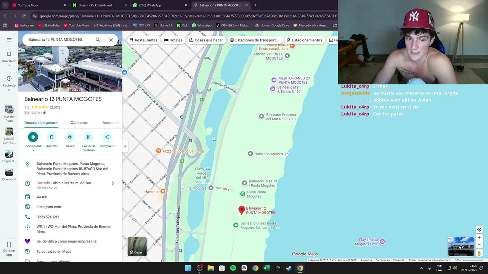Click Balneario Apolo N°15 marker

pyautogui.click(x=250, y=154)
